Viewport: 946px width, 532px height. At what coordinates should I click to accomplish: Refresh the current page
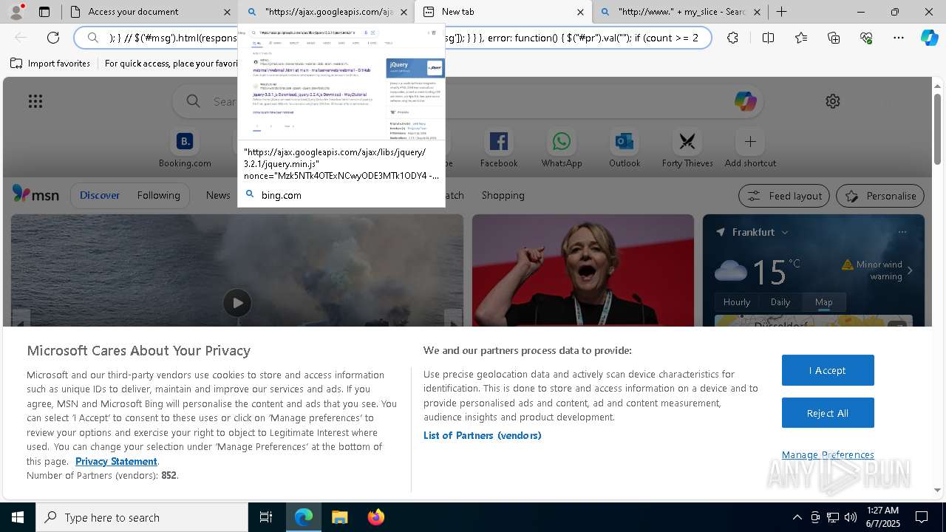(53, 38)
